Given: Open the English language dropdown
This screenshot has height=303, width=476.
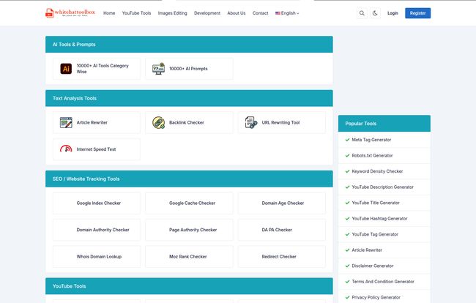Looking at the screenshot, I should (x=287, y=13).
